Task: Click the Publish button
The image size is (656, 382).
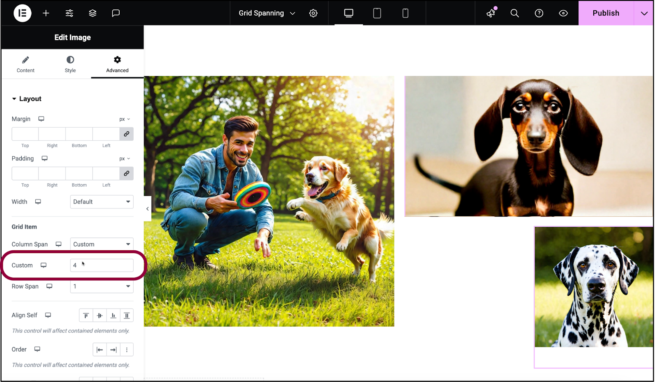Action: click(x=606, y=13)
